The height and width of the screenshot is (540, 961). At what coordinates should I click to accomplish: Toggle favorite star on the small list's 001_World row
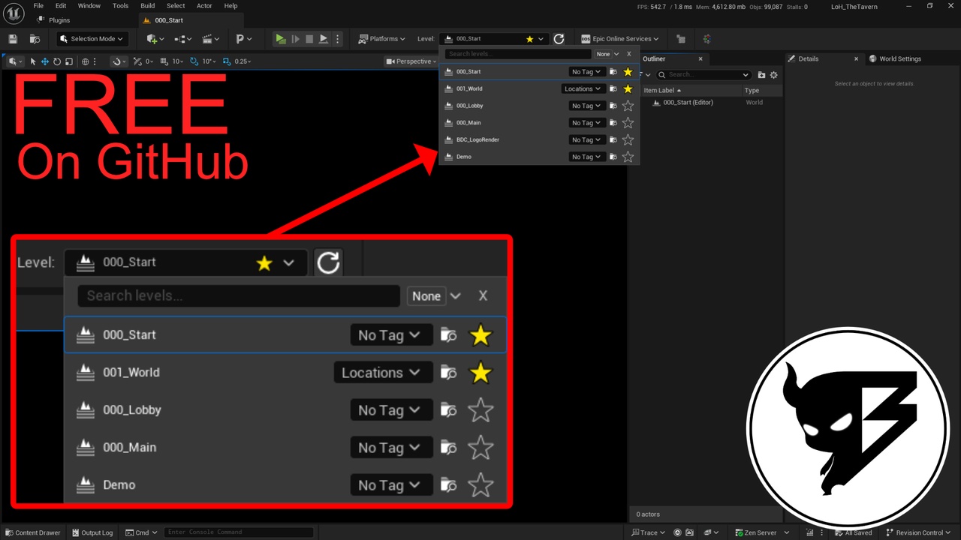628,89
